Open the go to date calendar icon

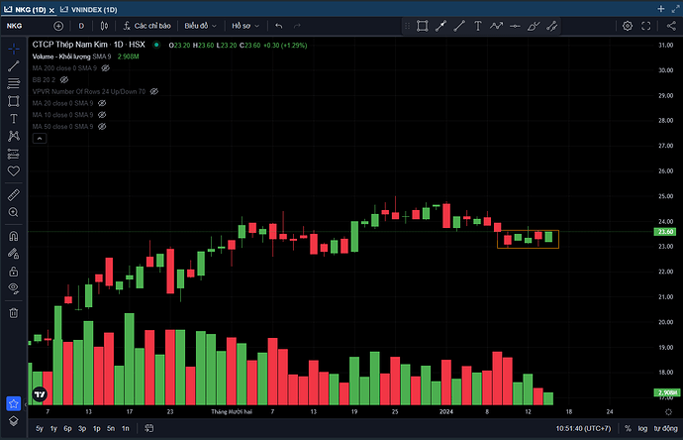(148, 429)
